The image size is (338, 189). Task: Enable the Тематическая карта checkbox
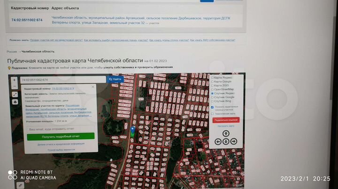coord(213,114)
